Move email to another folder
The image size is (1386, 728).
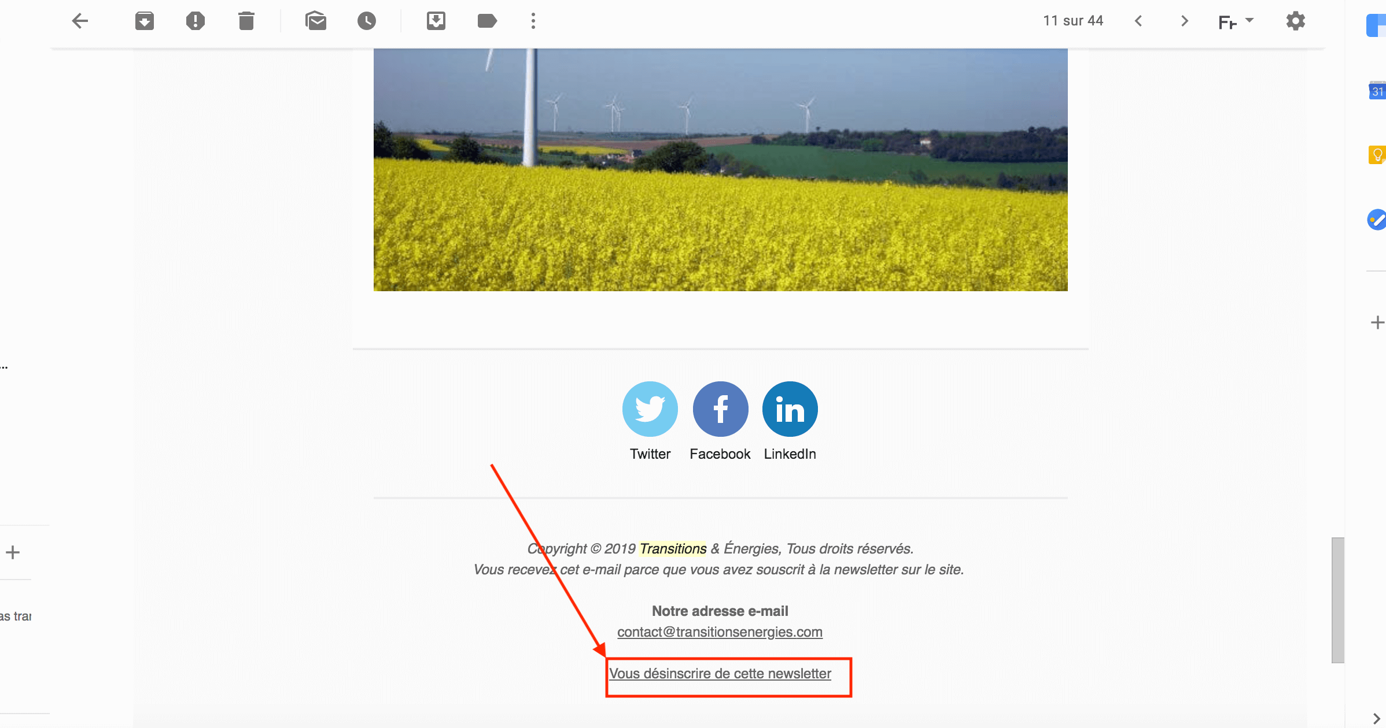436,21
